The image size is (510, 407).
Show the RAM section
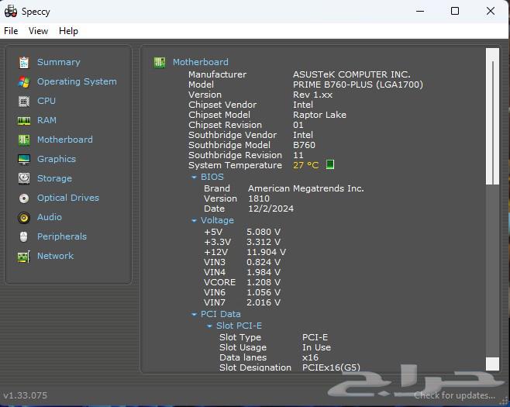tap(47, 120)
